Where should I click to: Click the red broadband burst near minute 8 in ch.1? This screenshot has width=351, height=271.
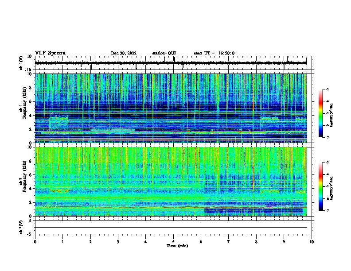pos(253,108)
